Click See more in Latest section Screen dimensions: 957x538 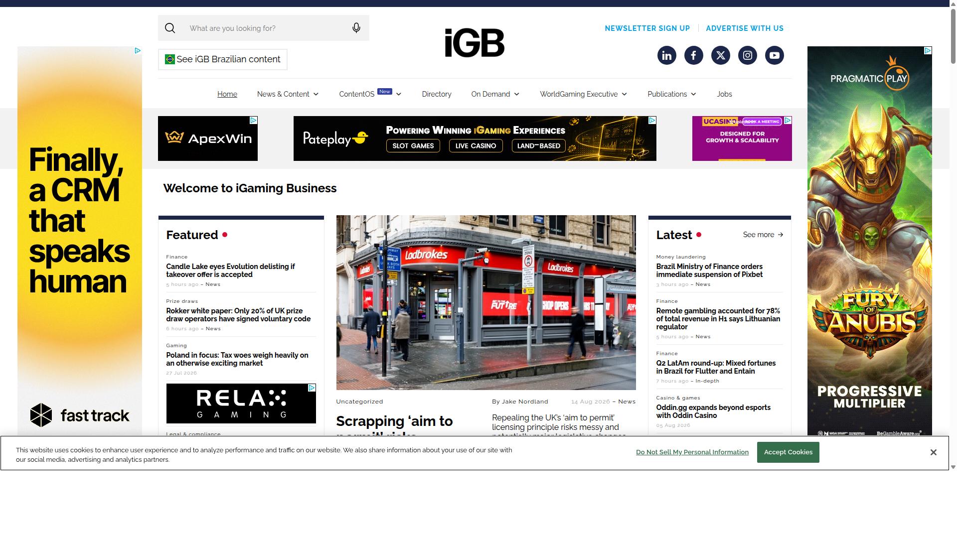click(763, 235)
